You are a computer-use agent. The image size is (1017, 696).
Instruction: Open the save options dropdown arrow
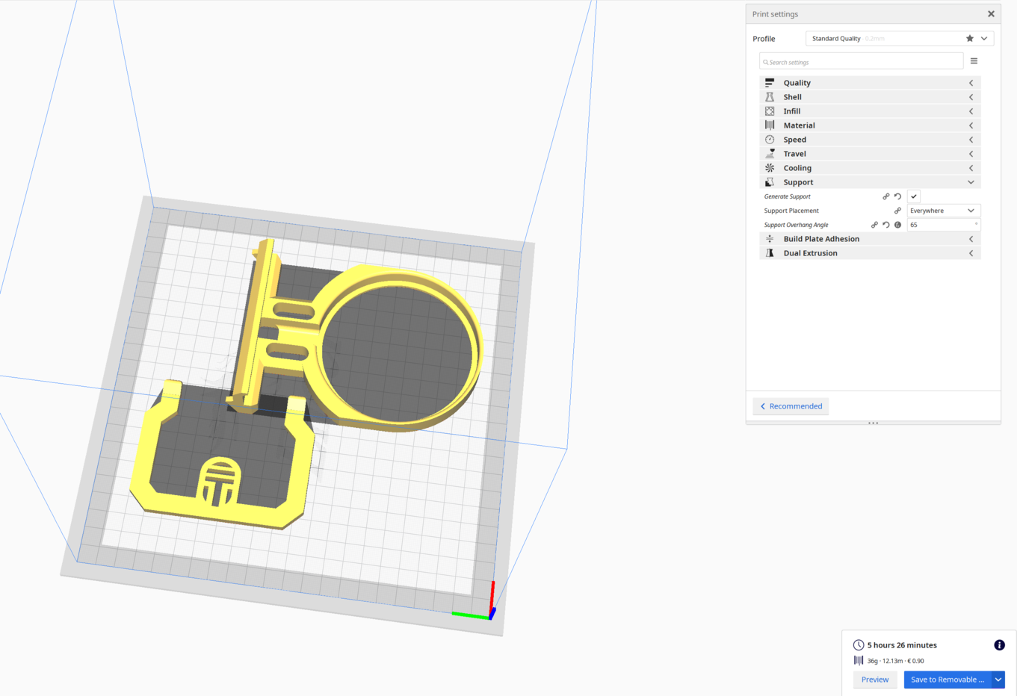(998, 680)
